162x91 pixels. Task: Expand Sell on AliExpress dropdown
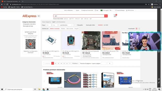(x=69, y=10)
